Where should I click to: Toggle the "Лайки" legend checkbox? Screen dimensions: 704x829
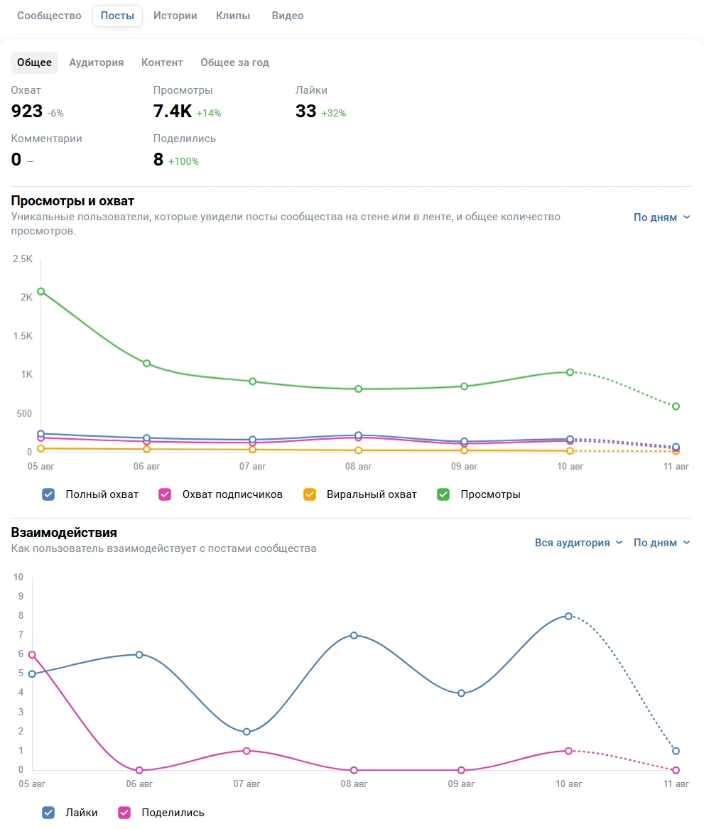point(48,813)
